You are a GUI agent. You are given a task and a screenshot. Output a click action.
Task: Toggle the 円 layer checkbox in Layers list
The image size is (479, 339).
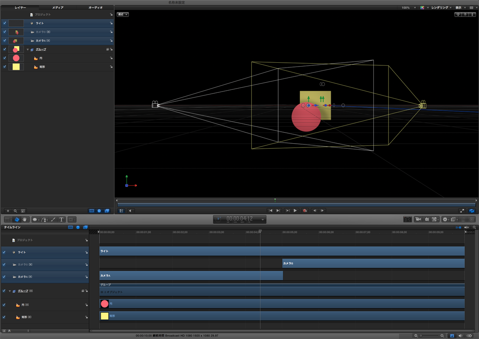click(5, 58)
